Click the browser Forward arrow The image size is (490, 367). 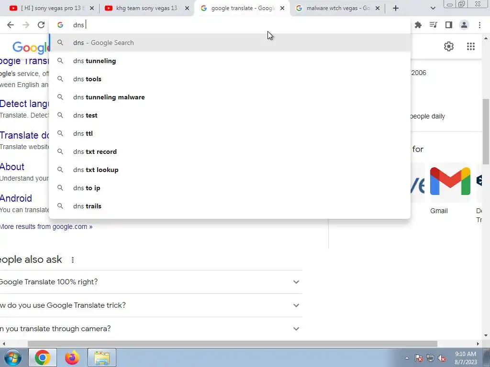click(x=26, y=25)
